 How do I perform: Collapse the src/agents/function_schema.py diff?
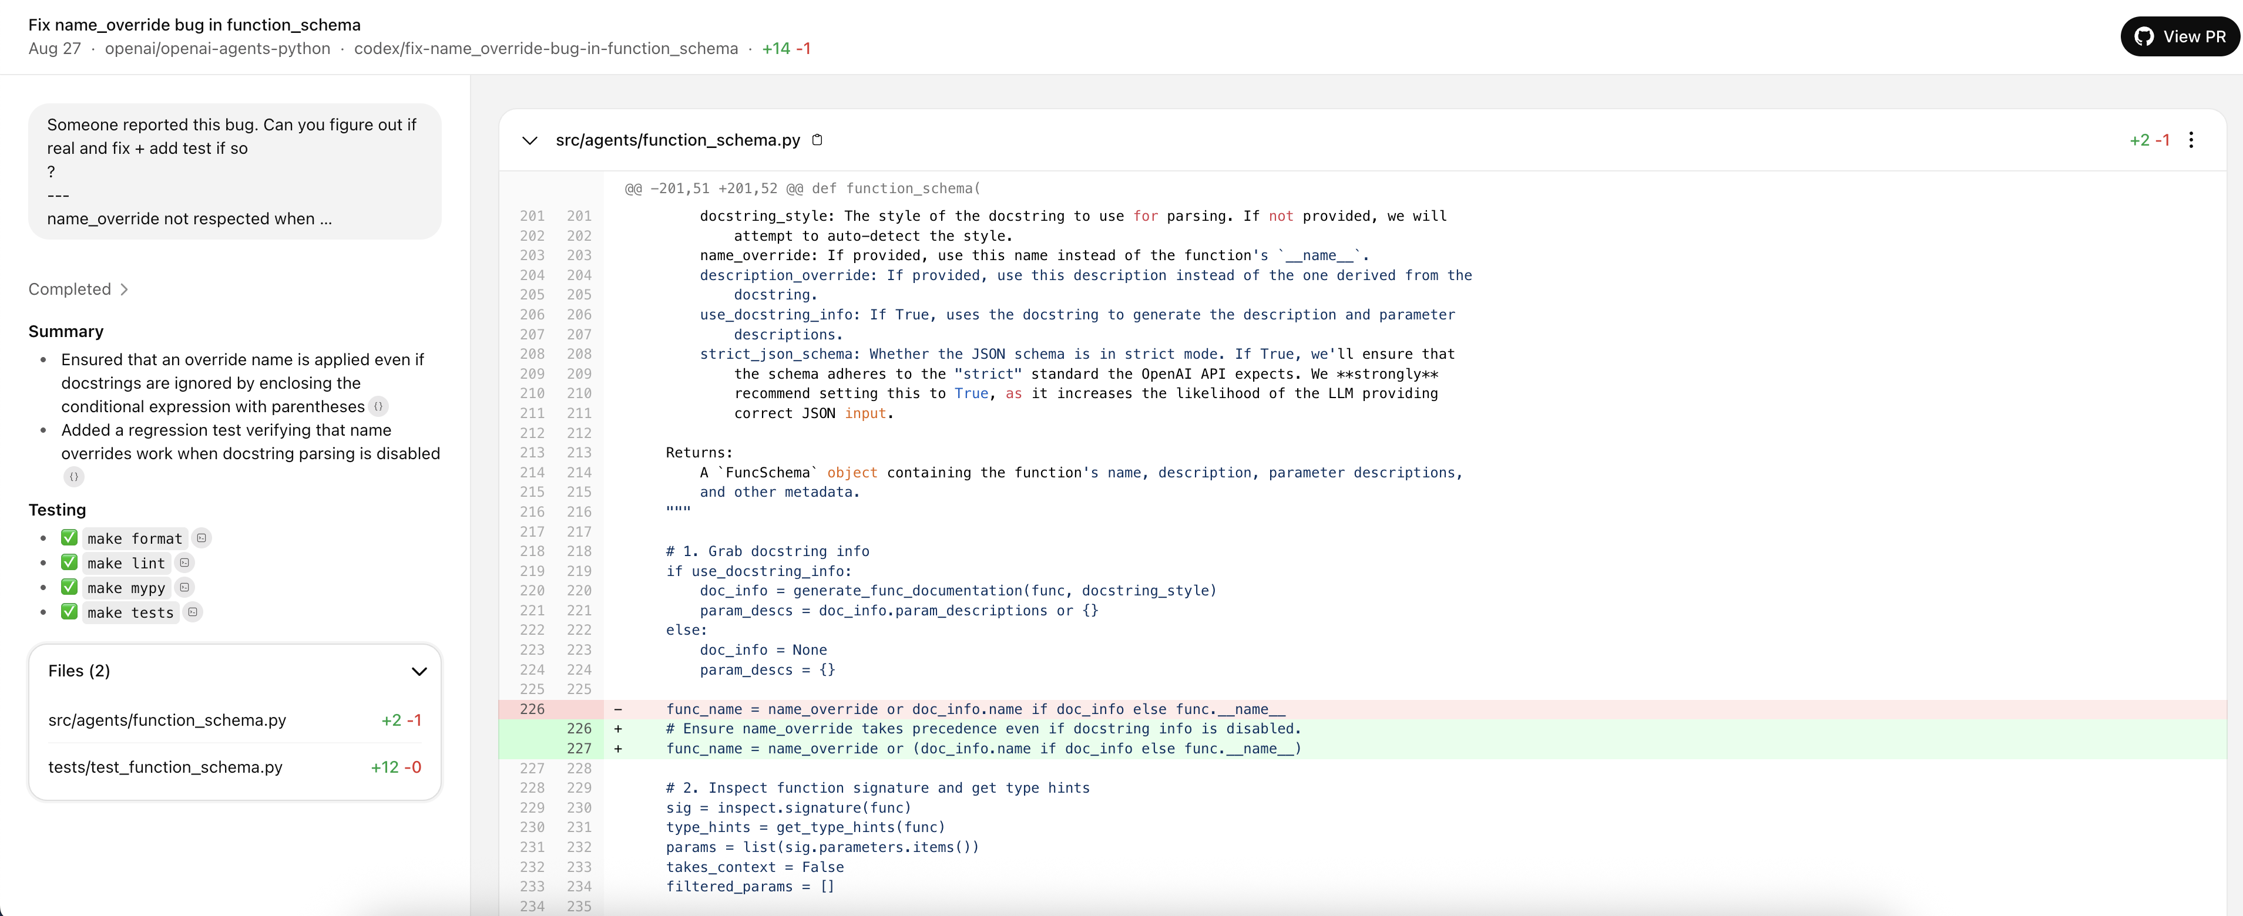tap(529, 140)
